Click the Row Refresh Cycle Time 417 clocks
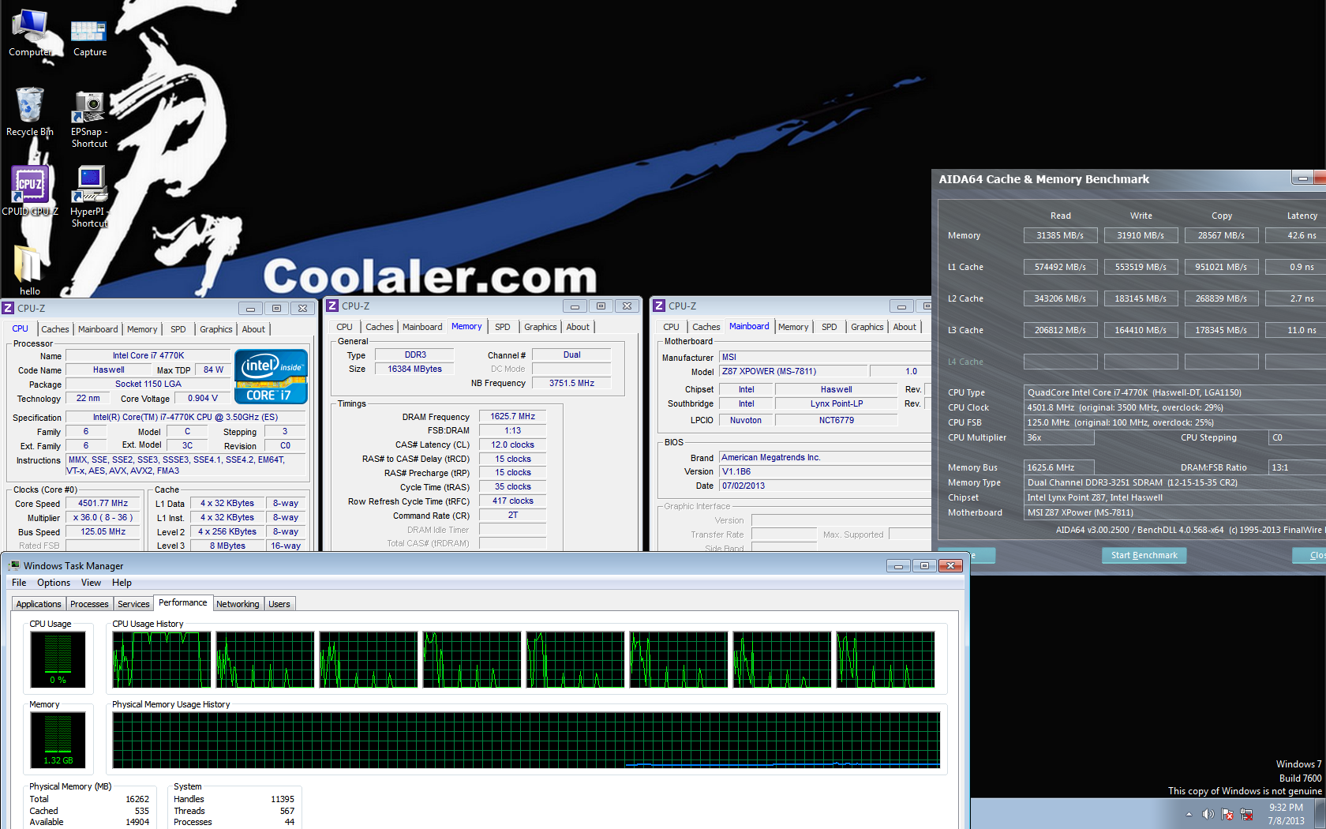 click(512, 501)
